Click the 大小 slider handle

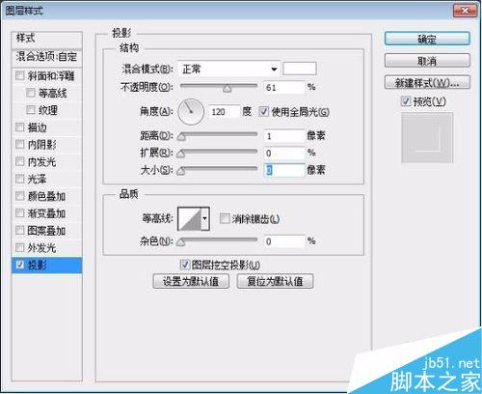coord(181,171)
